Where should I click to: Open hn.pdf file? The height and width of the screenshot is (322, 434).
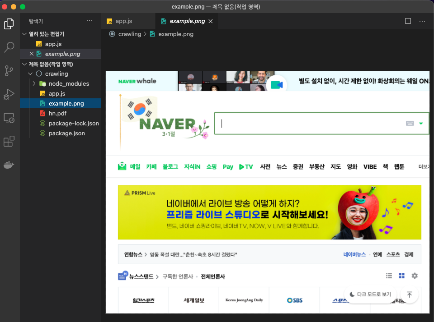coord(57,113)
